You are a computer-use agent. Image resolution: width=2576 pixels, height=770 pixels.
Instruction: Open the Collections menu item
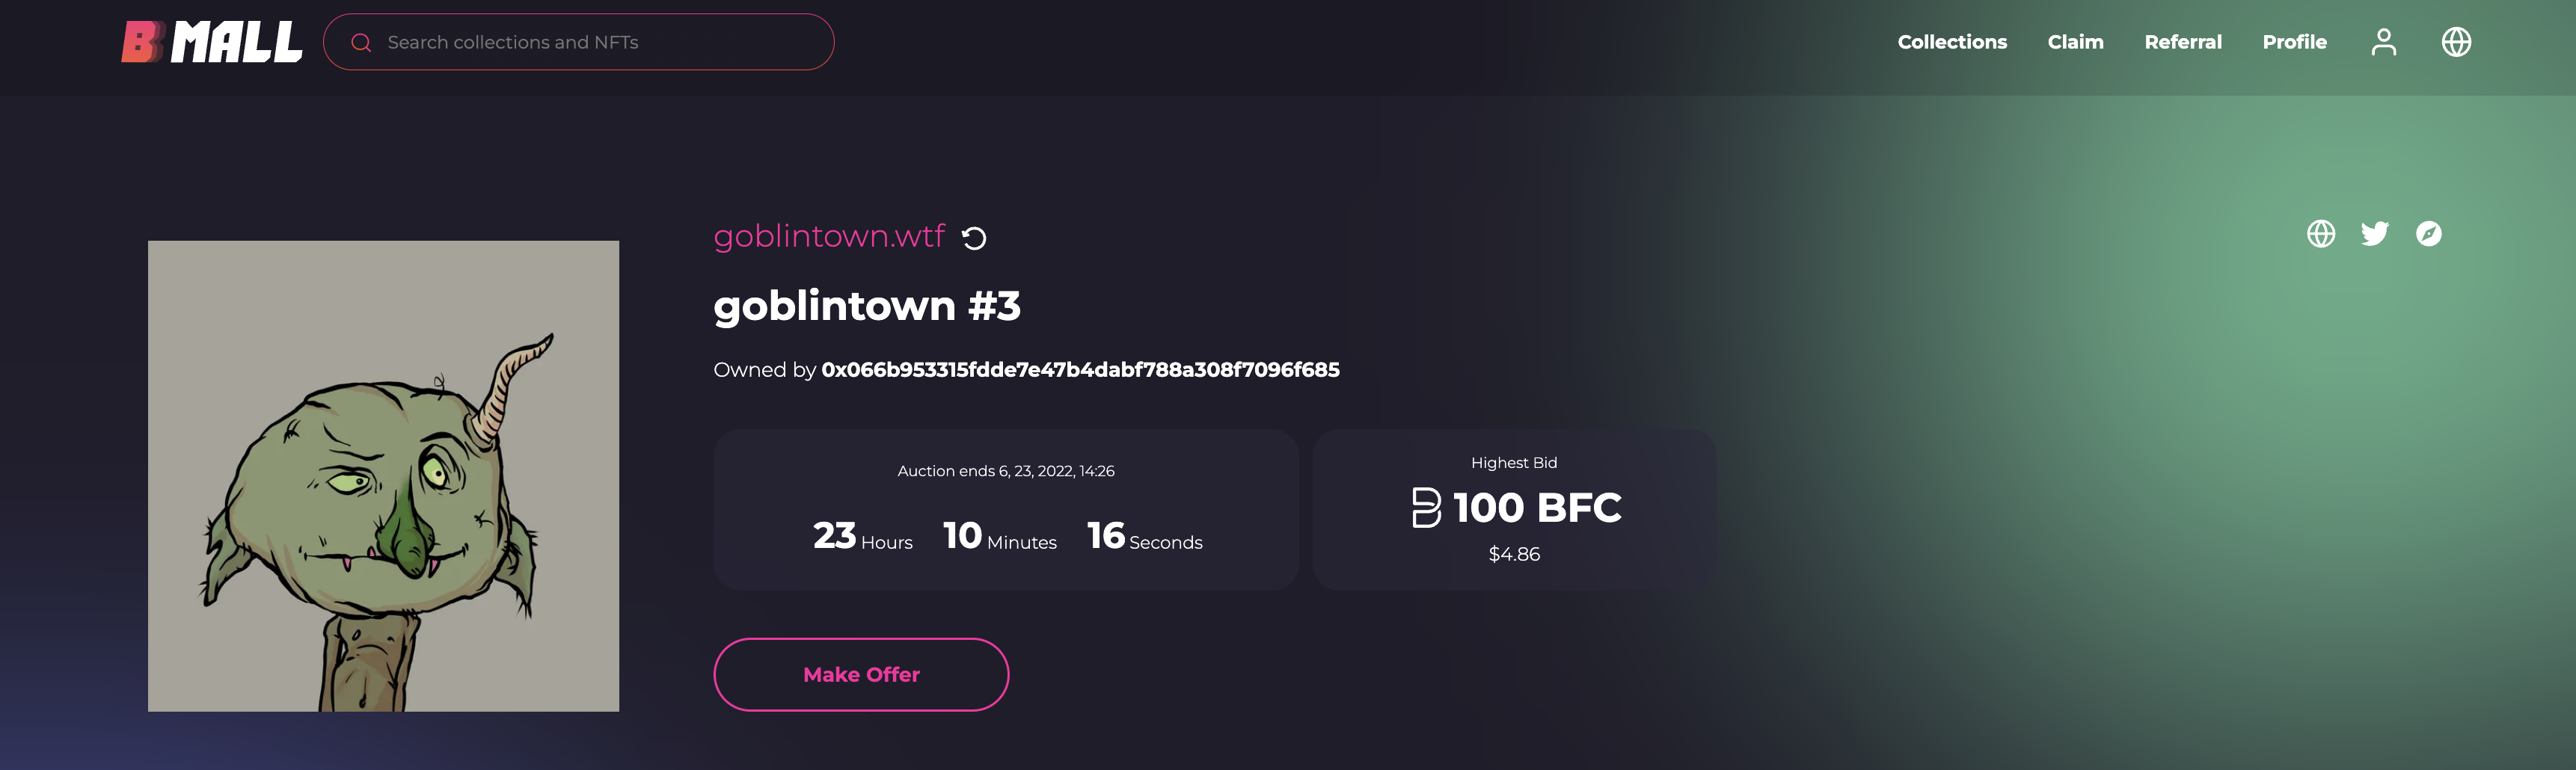coord(1952,42)
